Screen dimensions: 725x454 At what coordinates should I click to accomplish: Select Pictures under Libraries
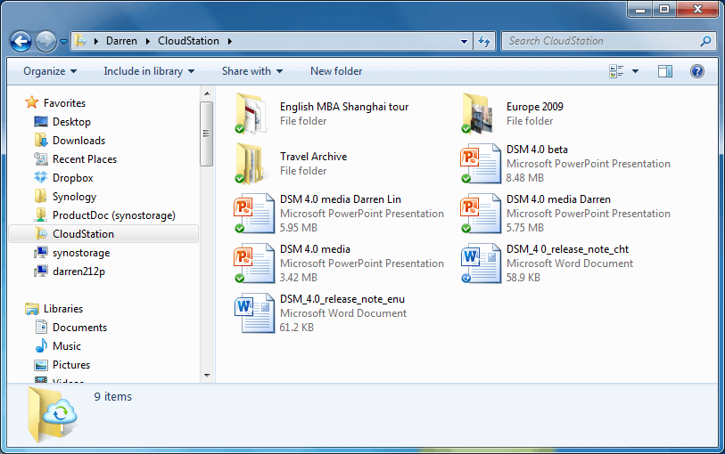tap(71, 365)
